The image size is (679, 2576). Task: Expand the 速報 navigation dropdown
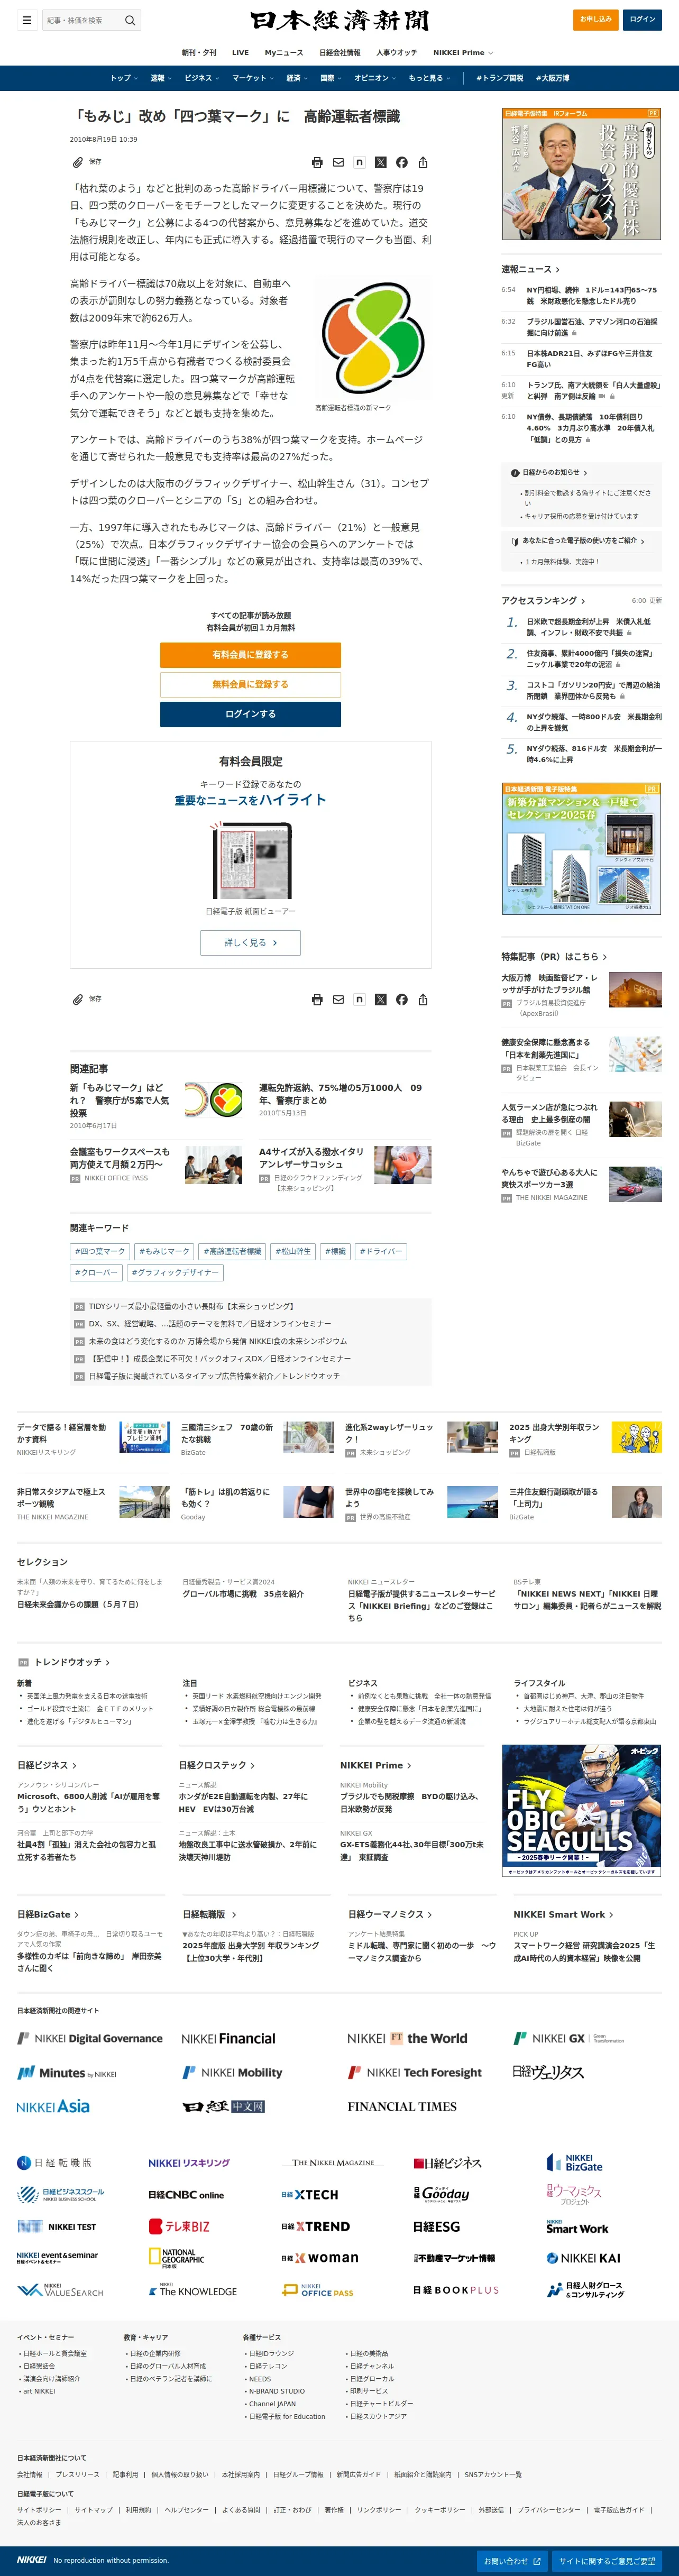point(161,78)
